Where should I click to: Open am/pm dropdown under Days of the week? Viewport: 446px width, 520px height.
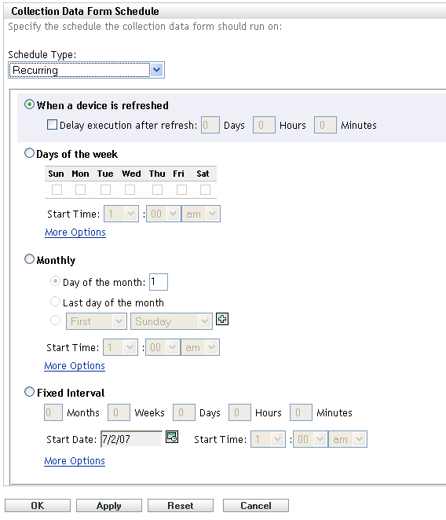click(x=201, y=214)
